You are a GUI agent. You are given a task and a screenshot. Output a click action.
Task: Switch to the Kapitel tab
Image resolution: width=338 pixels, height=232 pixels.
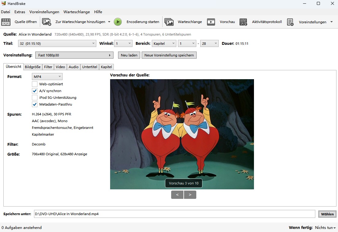(x=106, y=67)
